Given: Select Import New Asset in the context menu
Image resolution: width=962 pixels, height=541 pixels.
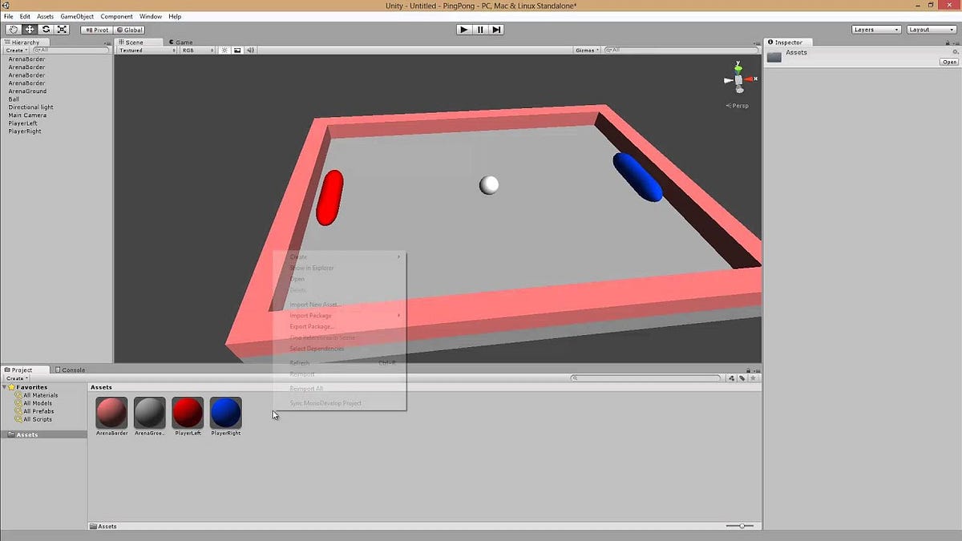Looking at the screenshot, I should click(314, 304).
